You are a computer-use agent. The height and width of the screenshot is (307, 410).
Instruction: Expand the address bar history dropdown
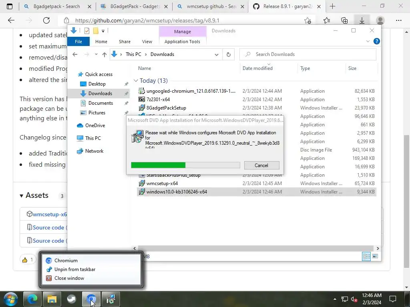[217, 54]
